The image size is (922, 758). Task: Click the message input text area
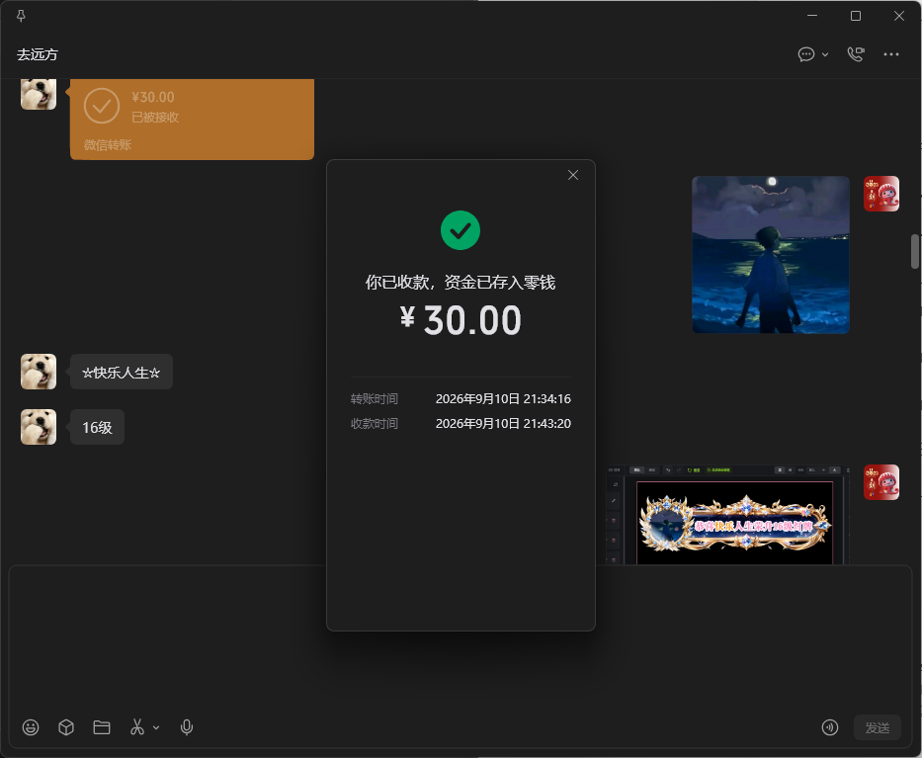(x=461, y=638)
